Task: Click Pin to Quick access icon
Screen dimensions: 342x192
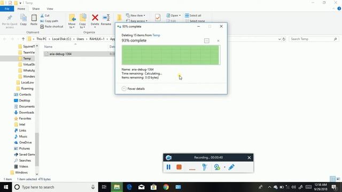Action: click(10, 18)
